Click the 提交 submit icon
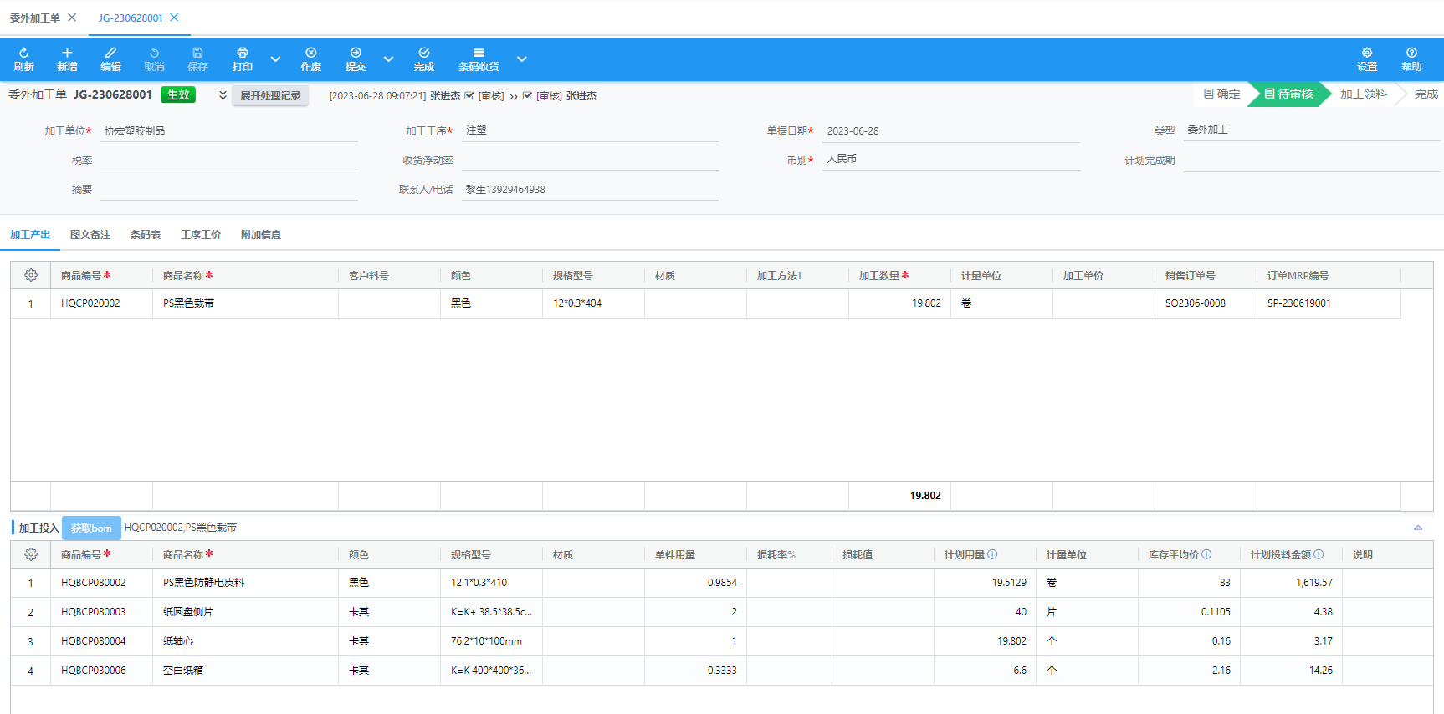 coord(356,53)
